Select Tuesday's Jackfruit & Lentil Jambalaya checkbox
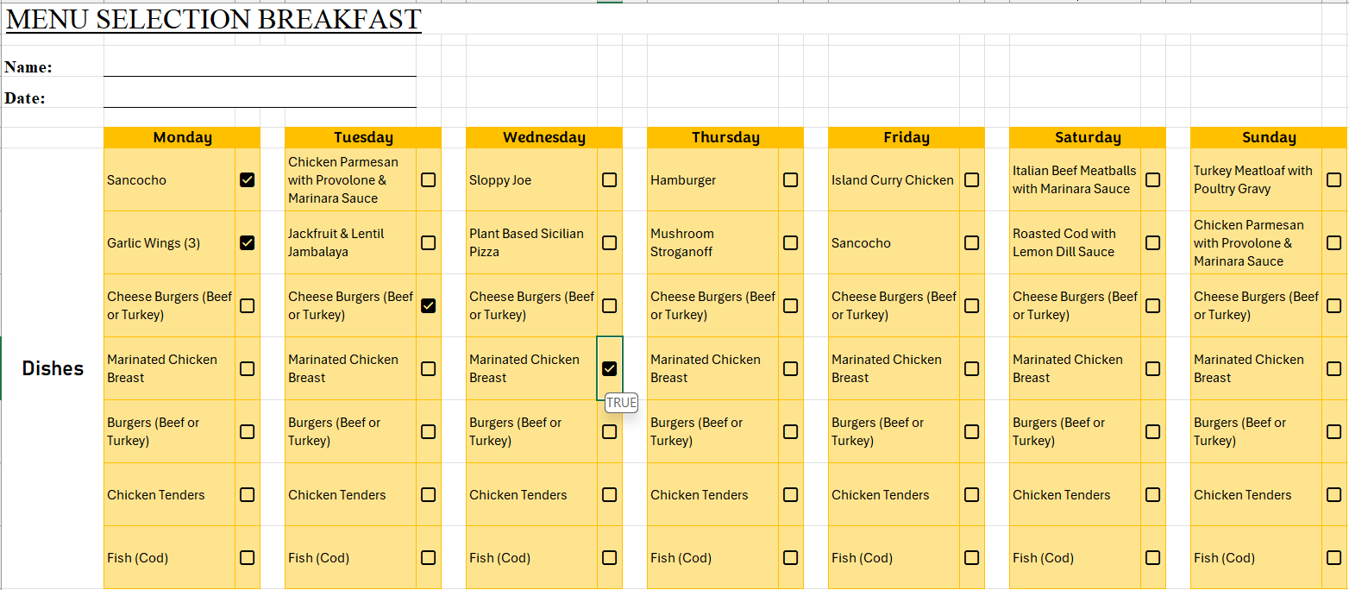Screen dimensions: 1349x590 [x=429, y=243]
